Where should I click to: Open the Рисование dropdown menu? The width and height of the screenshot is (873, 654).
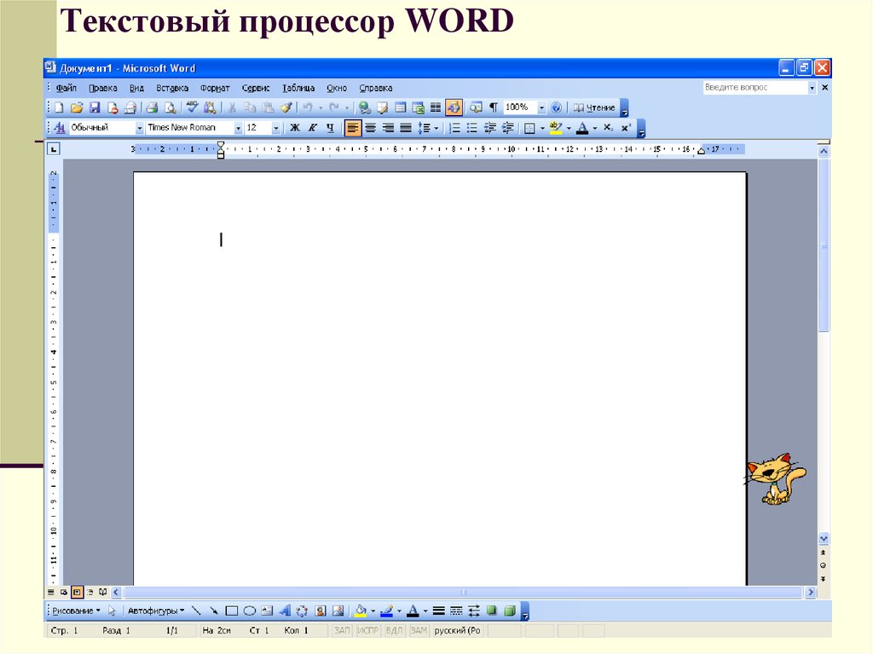tap(76, 611)
